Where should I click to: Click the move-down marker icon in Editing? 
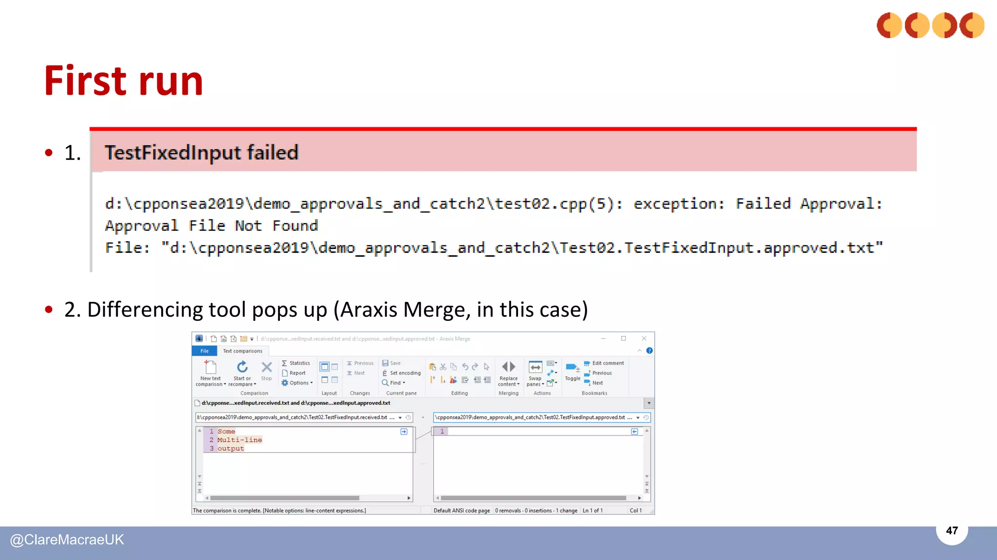(x=443, y=380)
